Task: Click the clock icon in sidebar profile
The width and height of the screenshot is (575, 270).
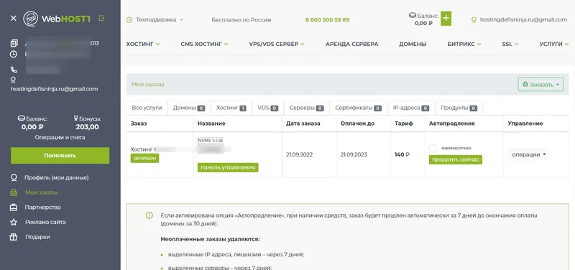Action: (14, 55)
